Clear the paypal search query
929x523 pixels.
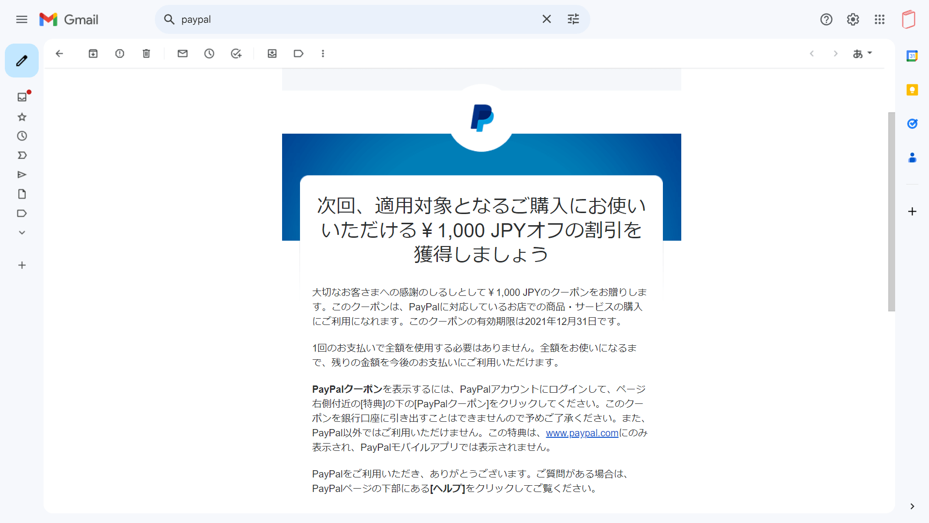pyautogui.click(x=547, y=19)
